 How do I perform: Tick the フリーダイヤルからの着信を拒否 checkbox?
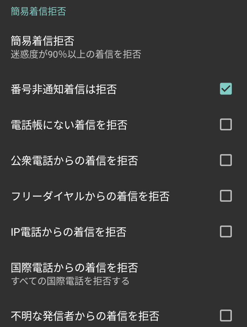click(x=226, y=196)
